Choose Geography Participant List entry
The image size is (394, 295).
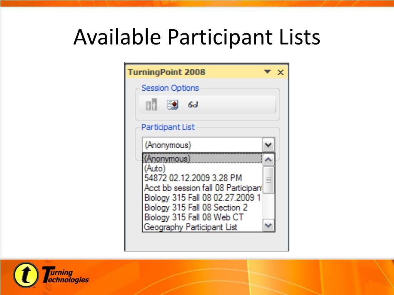pos(202,227)
